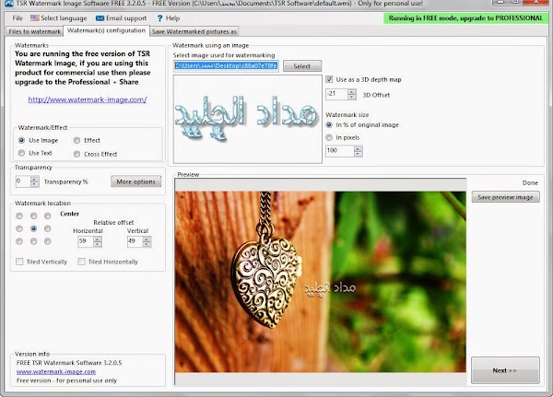Click the TSR app icon in title bar
This screenshot has width=553, height=397.
(x=9, y=4)
